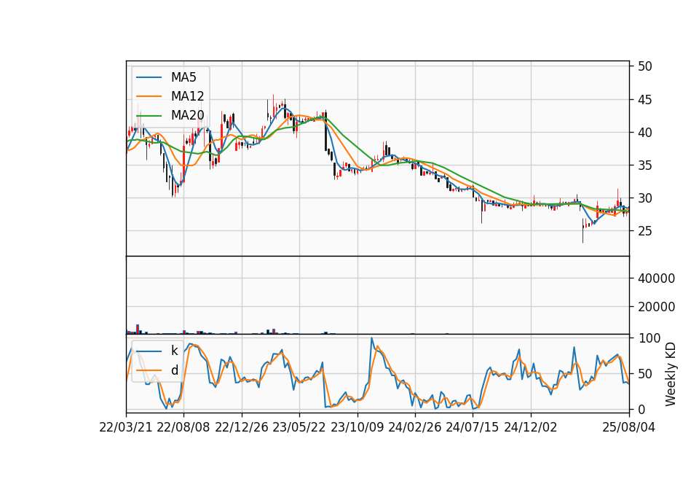This screenshot has width=699, height=503.
Task: Click the 20000 volume axis label
Action: coord(656,307)
